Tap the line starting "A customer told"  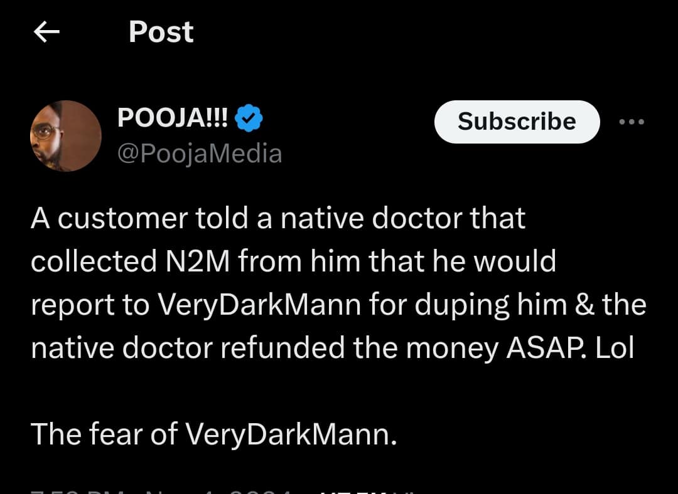(x=278, y=218)
